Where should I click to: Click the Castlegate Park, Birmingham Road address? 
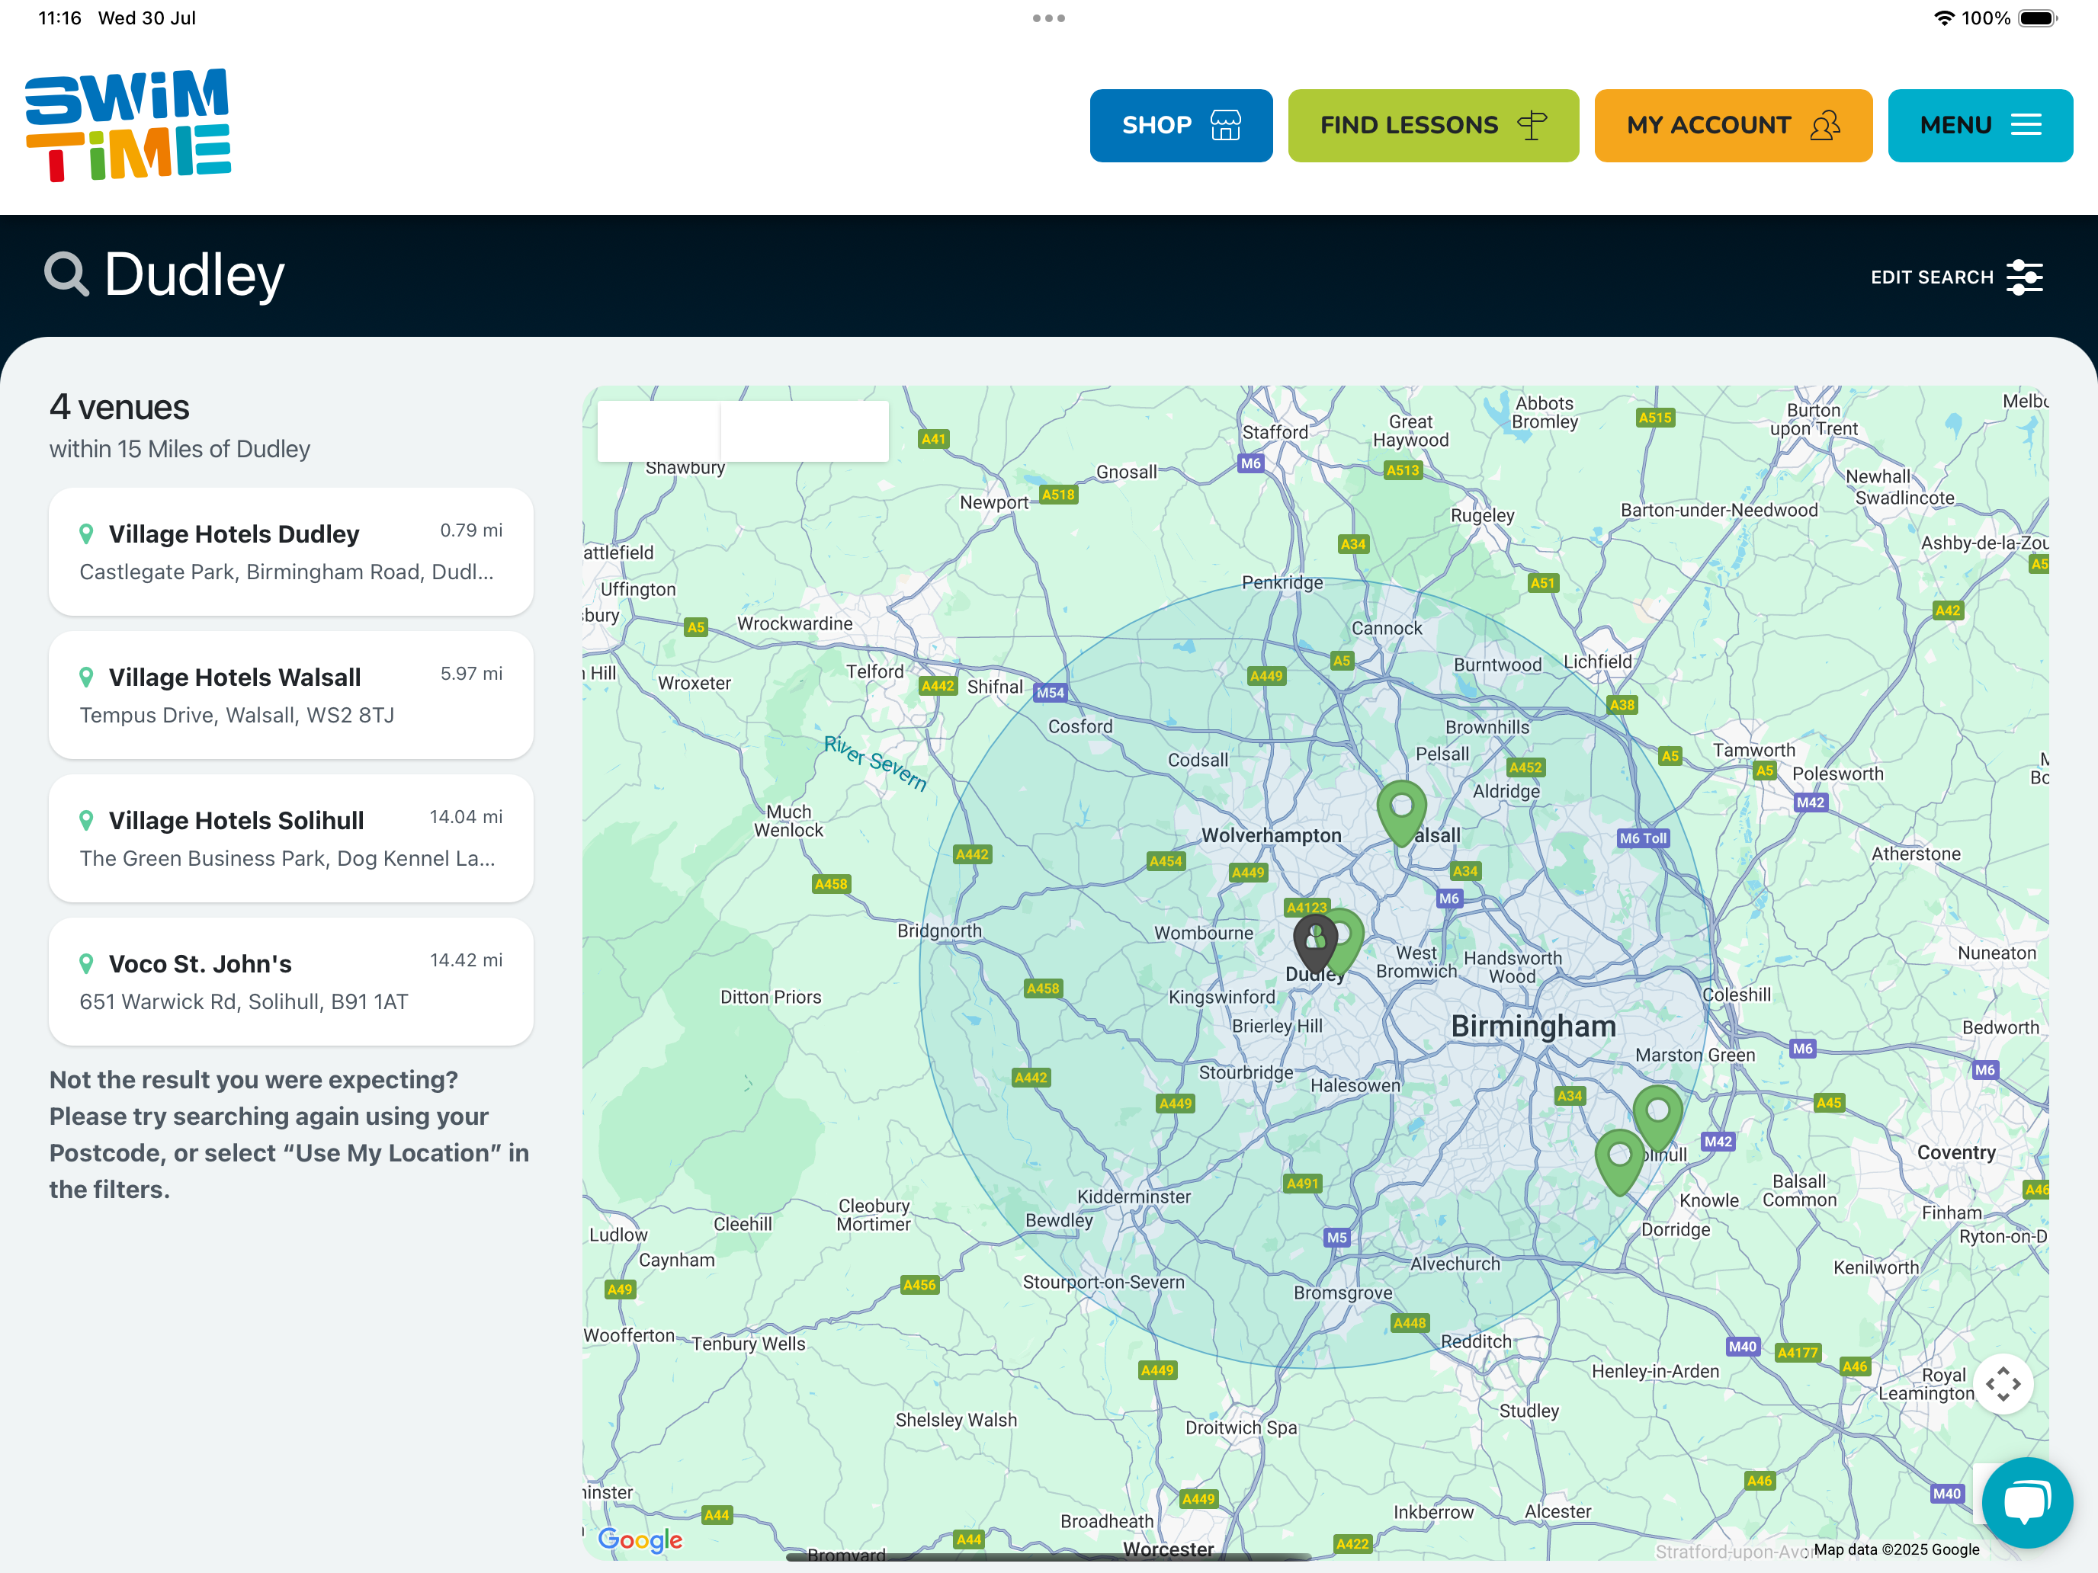pyautogui.click(x=287, y=572)
